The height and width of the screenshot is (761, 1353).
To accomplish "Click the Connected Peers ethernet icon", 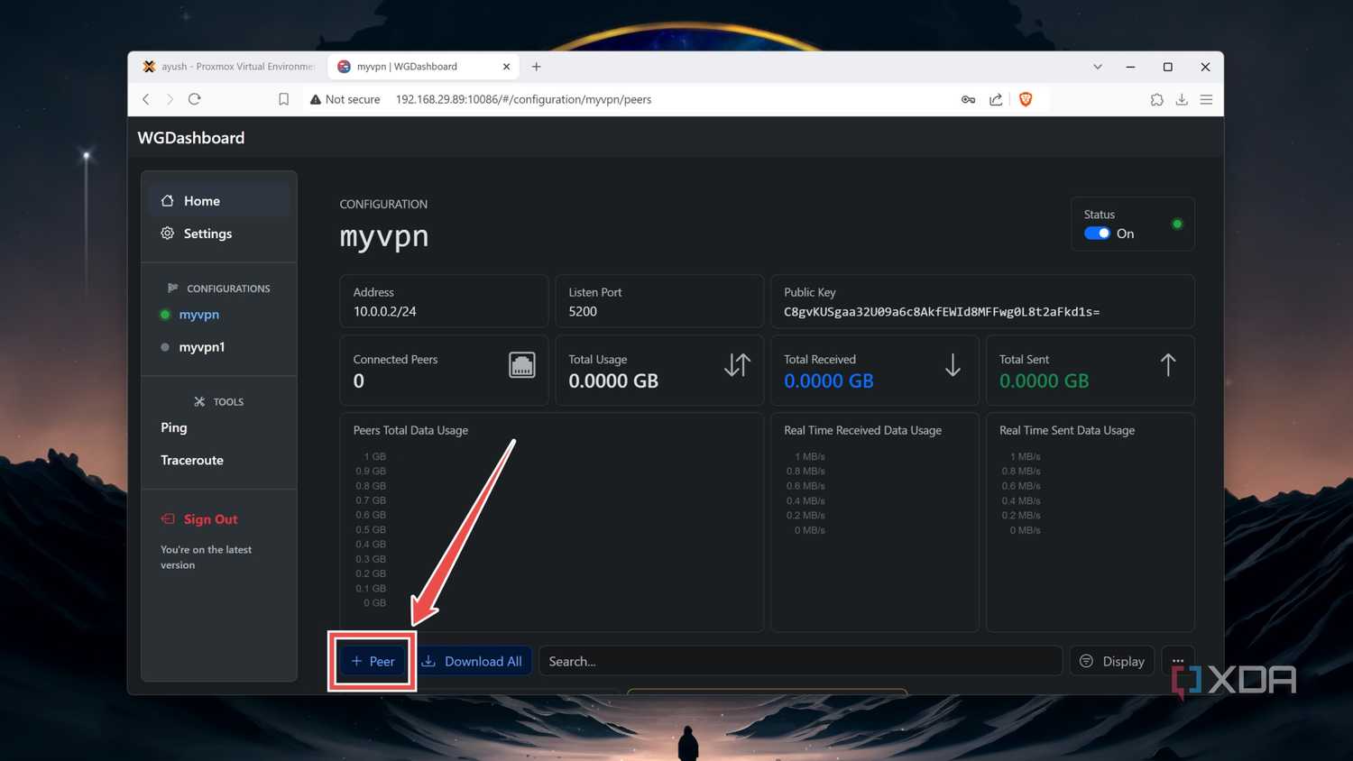I will pyautogui.click(x=522, y=365).
